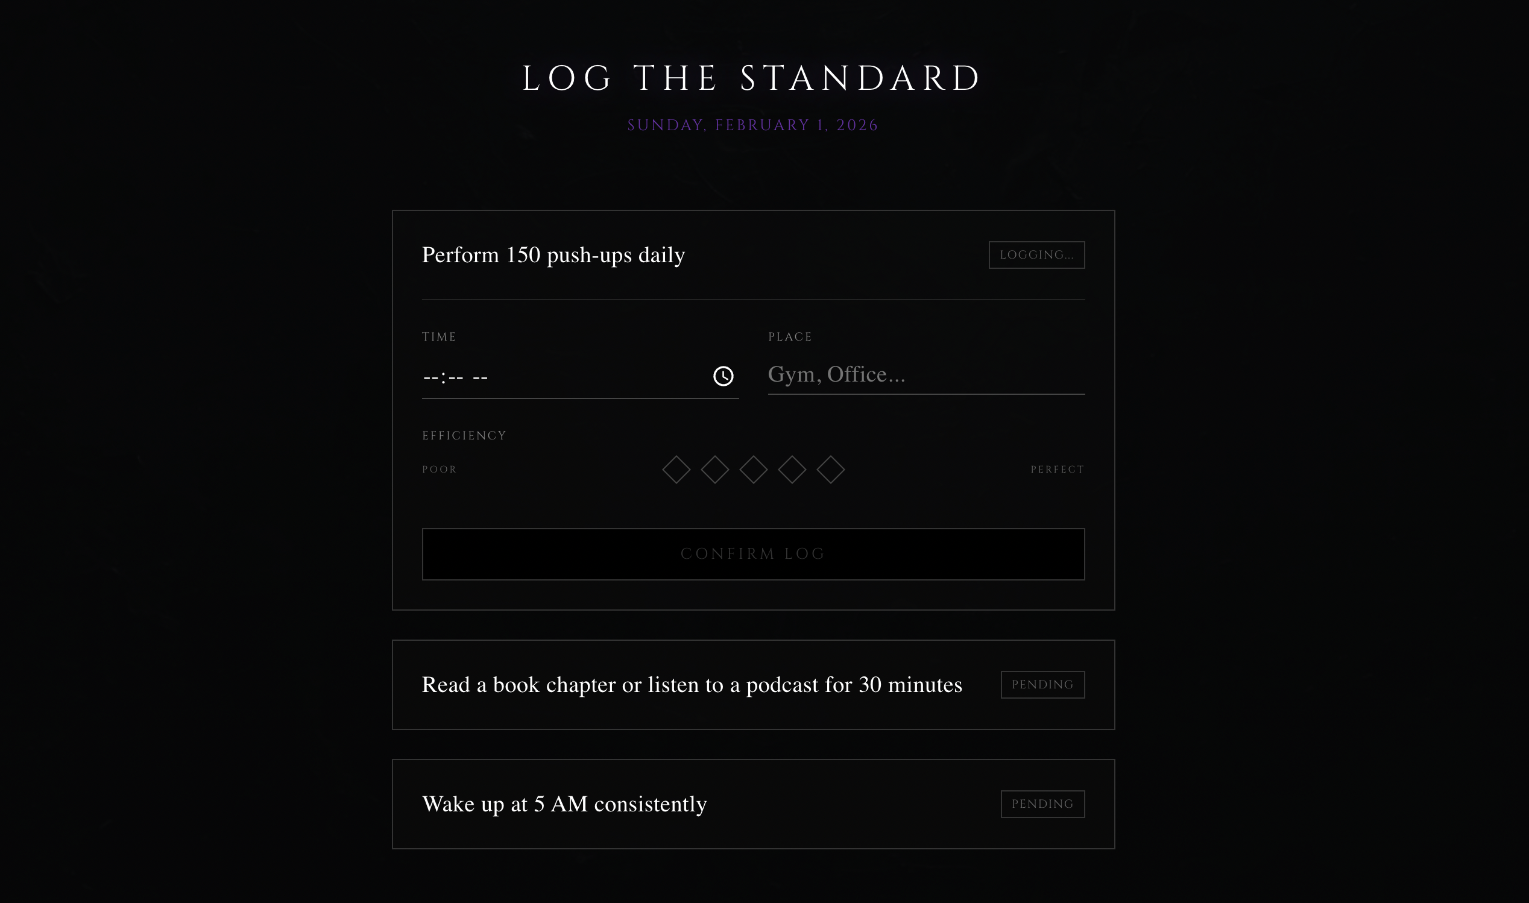
Task: Click the 'Sunday, February 1, 2026' date text
Action: pos(752,125)
